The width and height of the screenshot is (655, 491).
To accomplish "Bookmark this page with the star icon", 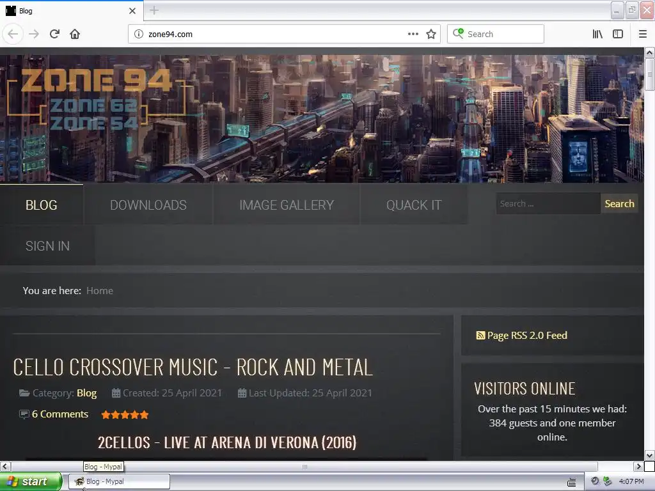I will pyautogui.click(x=431, y=35).
